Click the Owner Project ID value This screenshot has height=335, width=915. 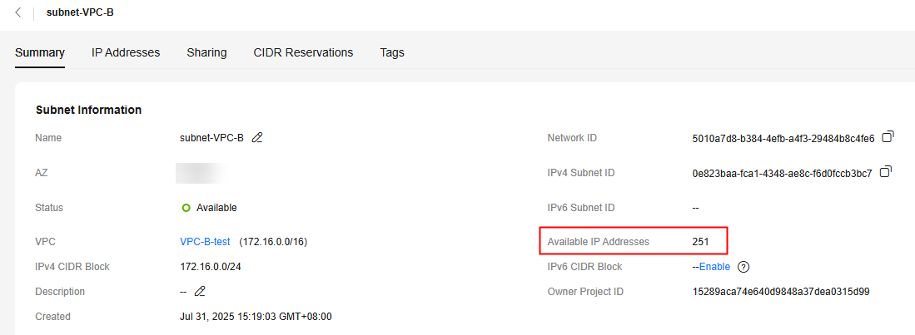(x=781, y=292)
